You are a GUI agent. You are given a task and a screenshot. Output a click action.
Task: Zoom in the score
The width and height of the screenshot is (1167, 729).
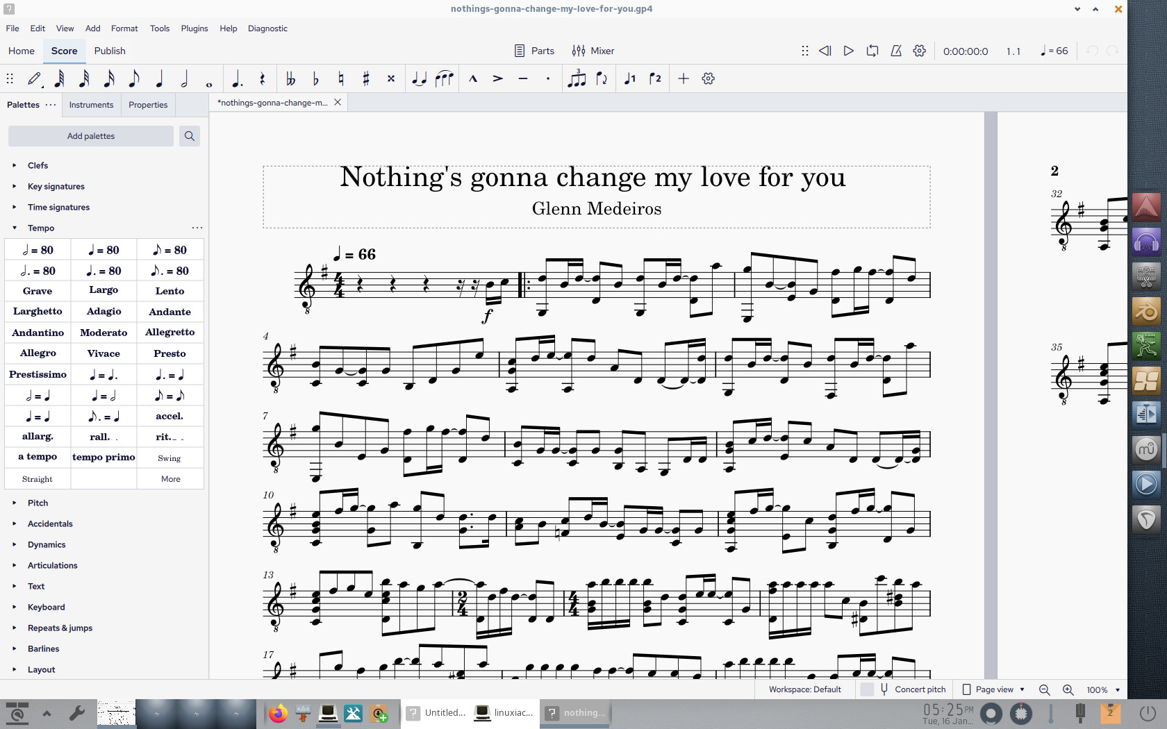point(1068,689)
